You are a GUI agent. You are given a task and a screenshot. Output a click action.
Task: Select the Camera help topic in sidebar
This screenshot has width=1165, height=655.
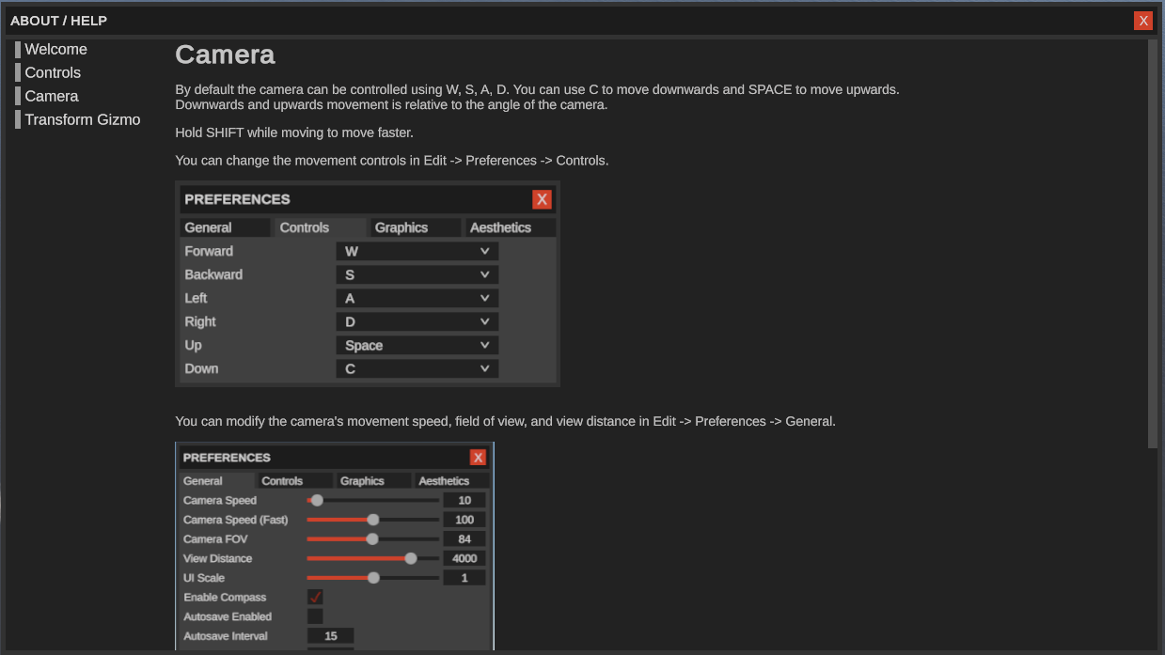point(52,97)
